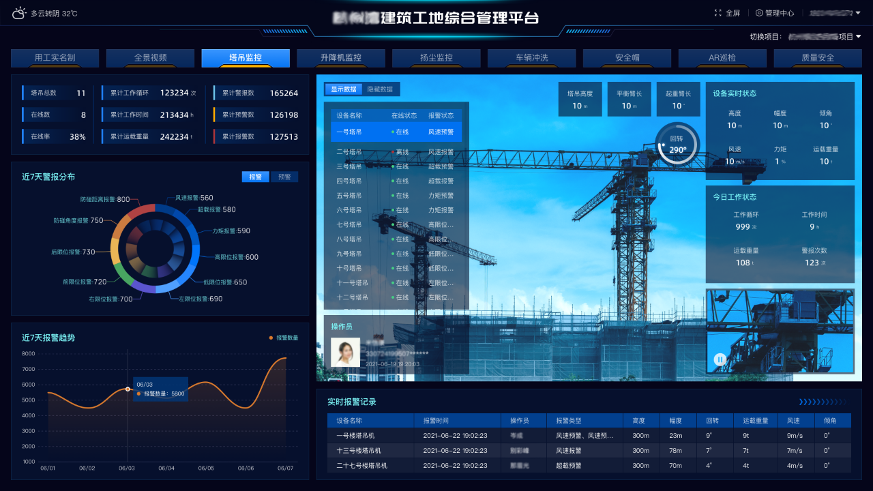873x491 pixels.
Task: Switch the 7-day chart to 预警
Action: tap(284, 177)
